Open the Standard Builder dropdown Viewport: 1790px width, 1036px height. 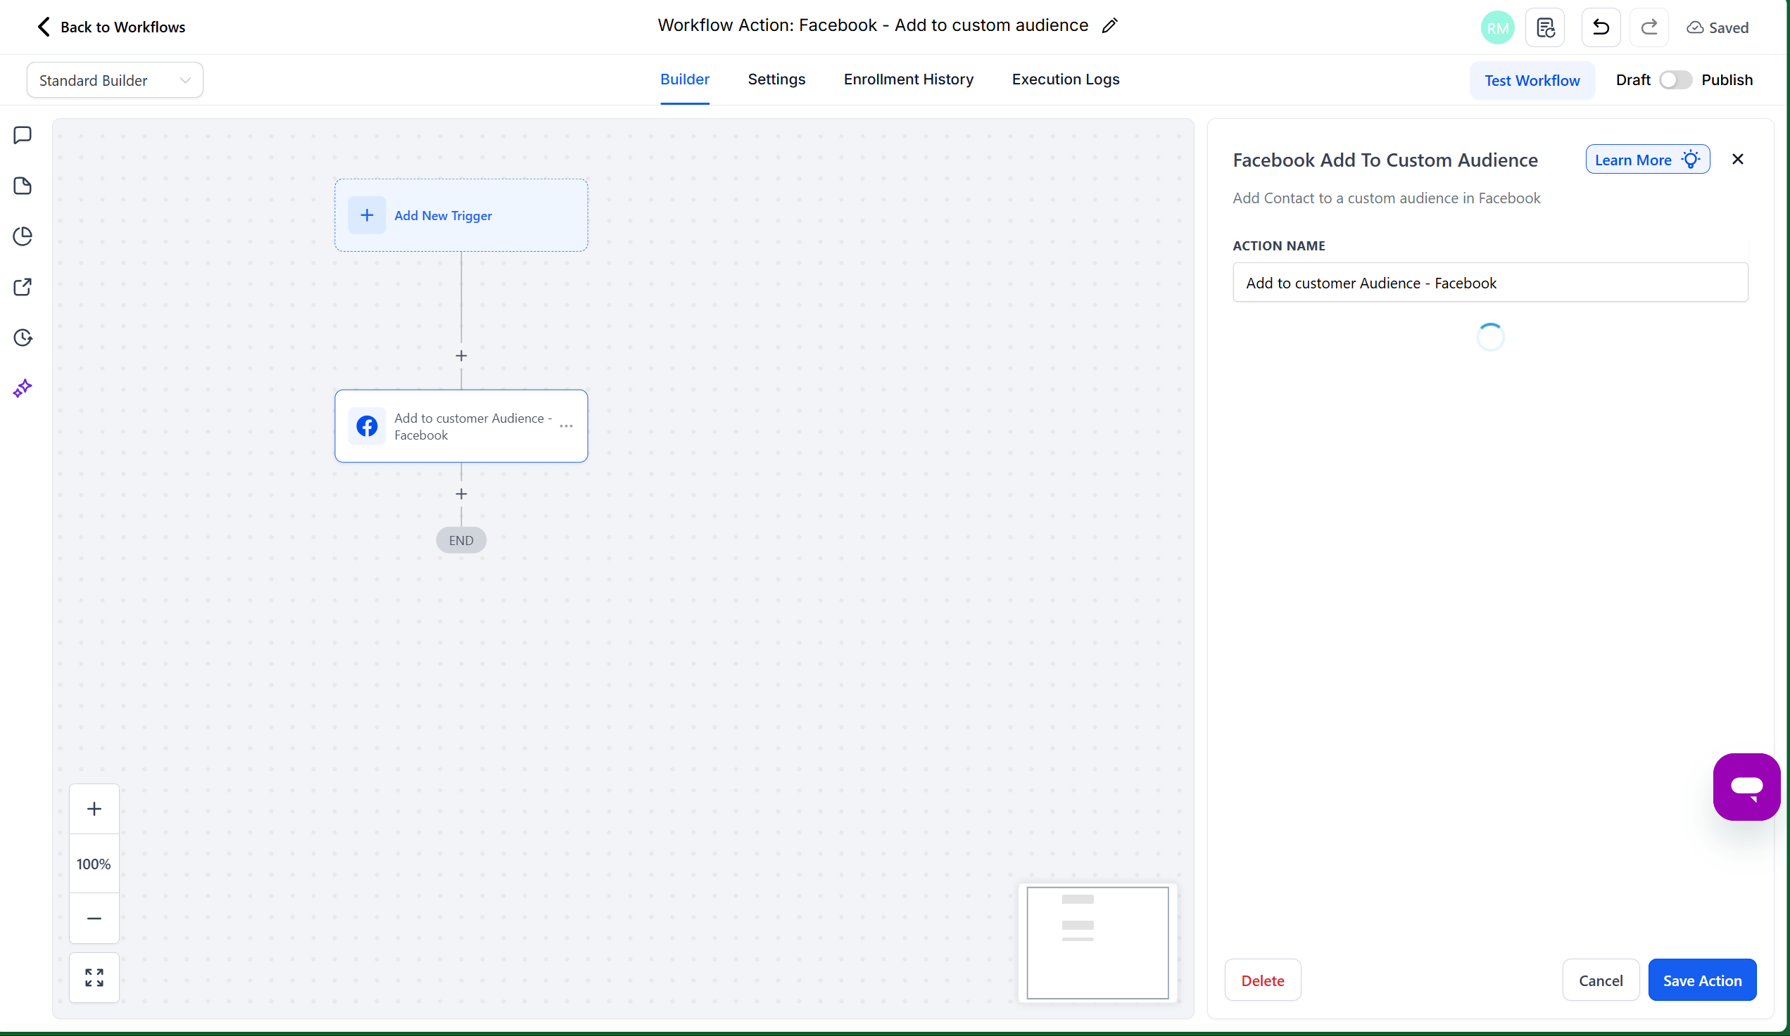[x=113, y=79]
